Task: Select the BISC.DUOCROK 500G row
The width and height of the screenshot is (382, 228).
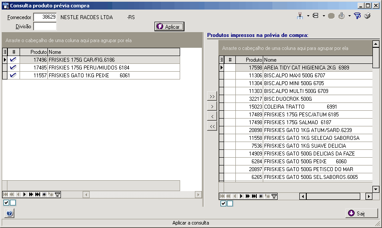Action: click(x=295, y=99)
